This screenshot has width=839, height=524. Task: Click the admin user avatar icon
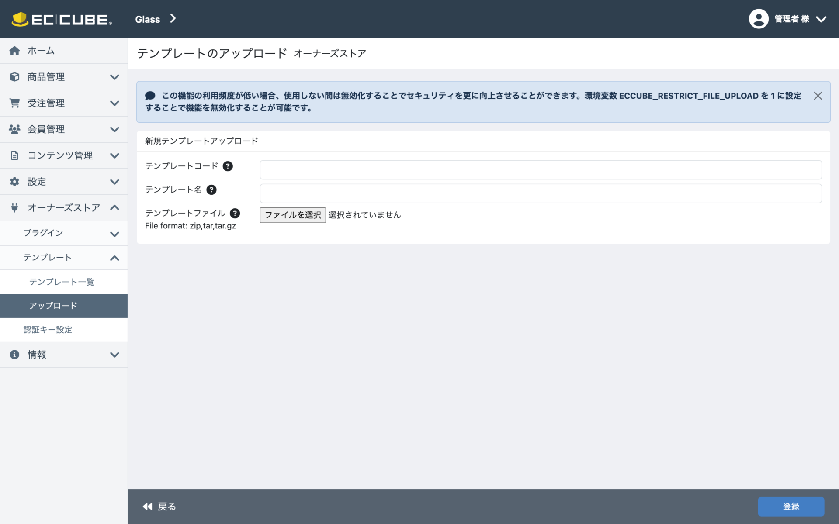click(759, 19)
